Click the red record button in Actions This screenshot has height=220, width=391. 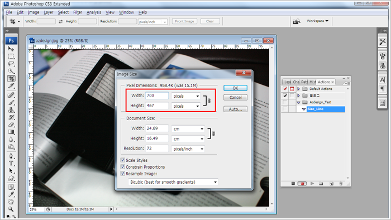click(x=302, y=184)
